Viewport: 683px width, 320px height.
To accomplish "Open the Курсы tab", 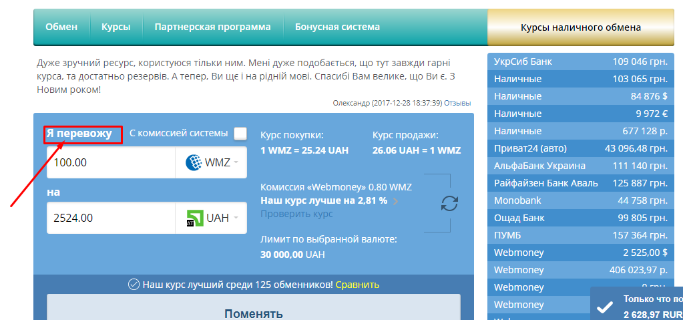I will point(116,27).
